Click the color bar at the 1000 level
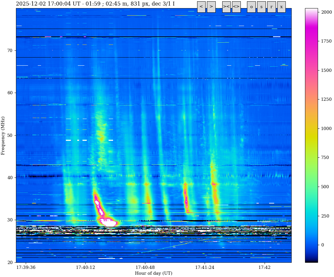Image resolution: width=334 pixels, height=277 pixels. tap(311, 128)
